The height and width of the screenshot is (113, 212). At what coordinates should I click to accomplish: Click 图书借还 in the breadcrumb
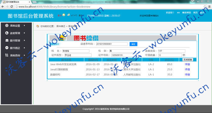tap(61, 26)
